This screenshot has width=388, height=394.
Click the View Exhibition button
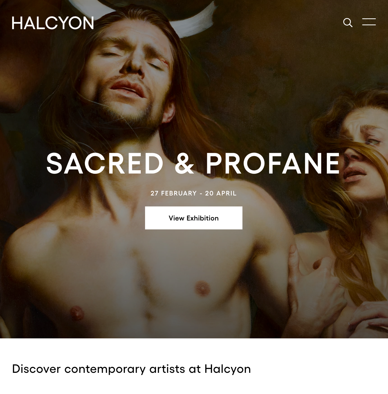[x=194, y=218]
